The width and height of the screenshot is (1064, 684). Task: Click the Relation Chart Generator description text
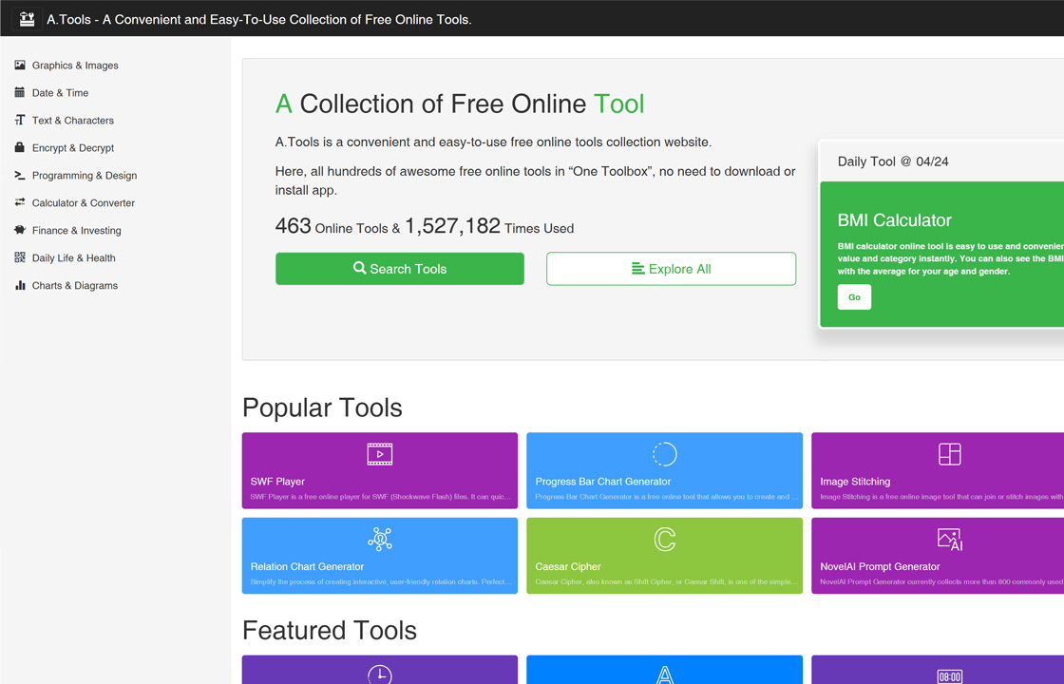click(x=380, y=581)
